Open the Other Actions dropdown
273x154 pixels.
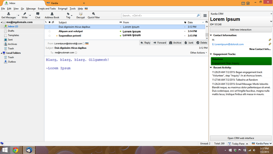(199, 52)
